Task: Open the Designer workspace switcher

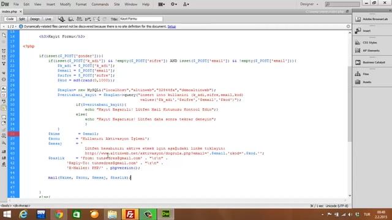Action: click(x=309, y=4)
